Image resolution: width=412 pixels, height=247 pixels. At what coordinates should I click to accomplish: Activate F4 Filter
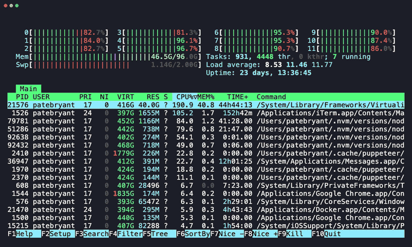click(x=126, y=234)
